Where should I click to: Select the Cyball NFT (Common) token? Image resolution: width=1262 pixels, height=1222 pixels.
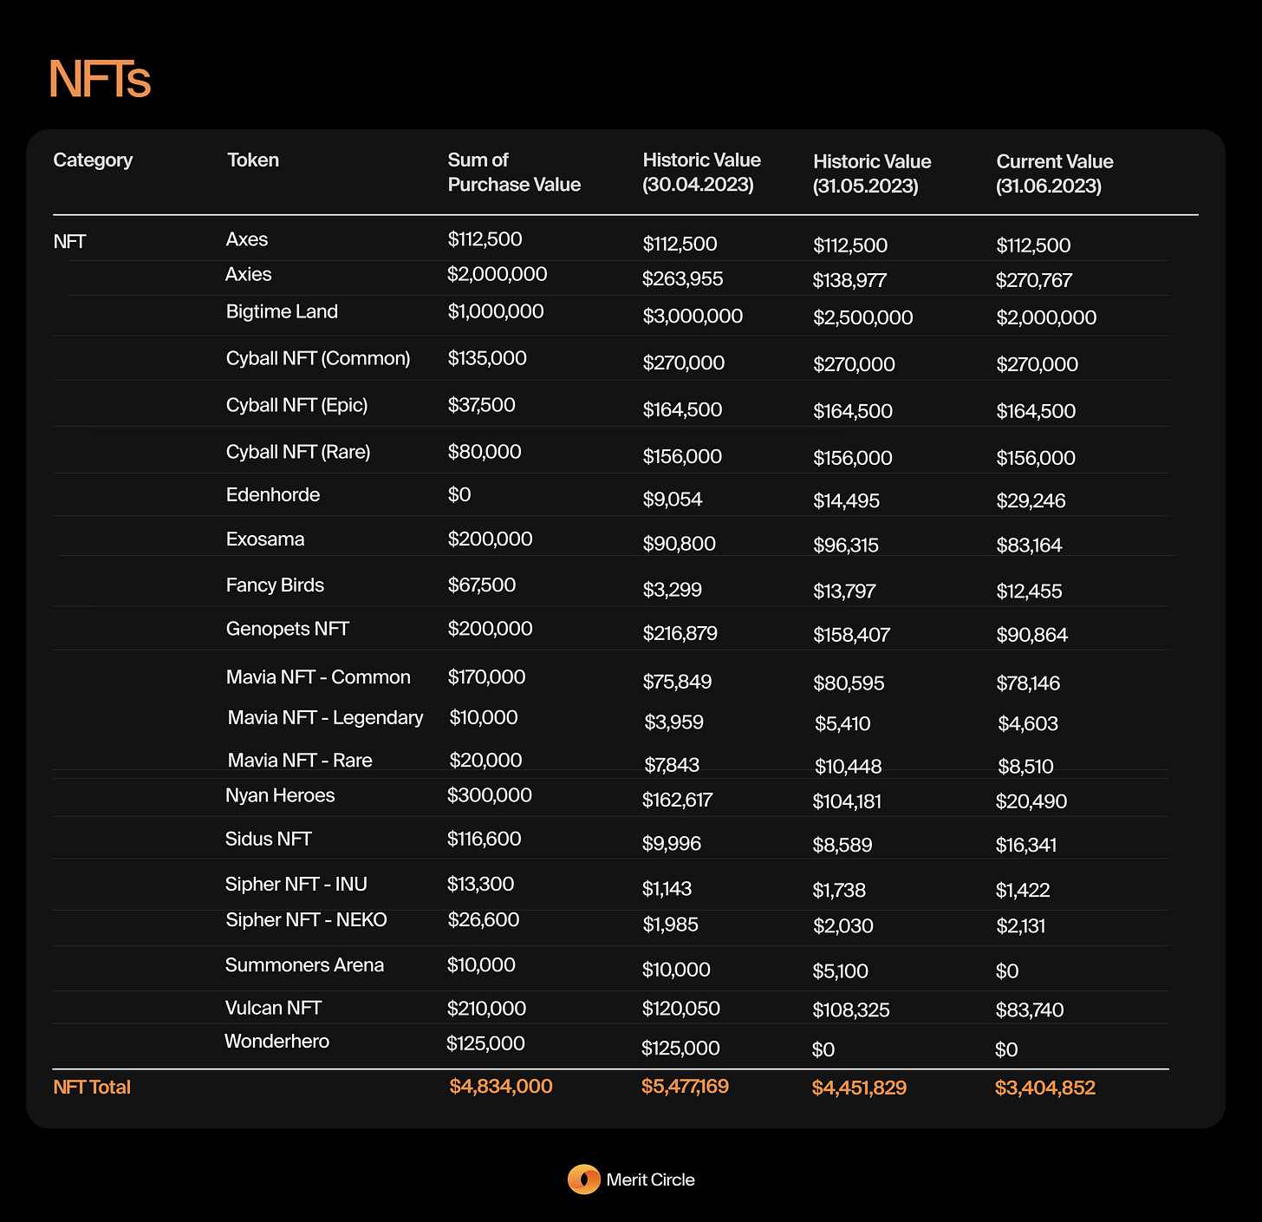[x=318, y=358]
